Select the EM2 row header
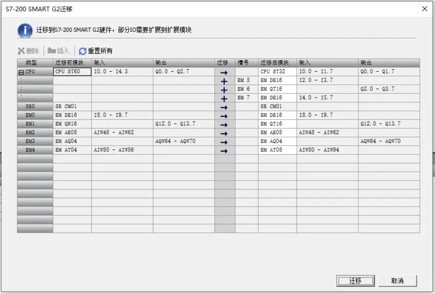The width and height of the screenshot is (435, 294). (35, 132)
